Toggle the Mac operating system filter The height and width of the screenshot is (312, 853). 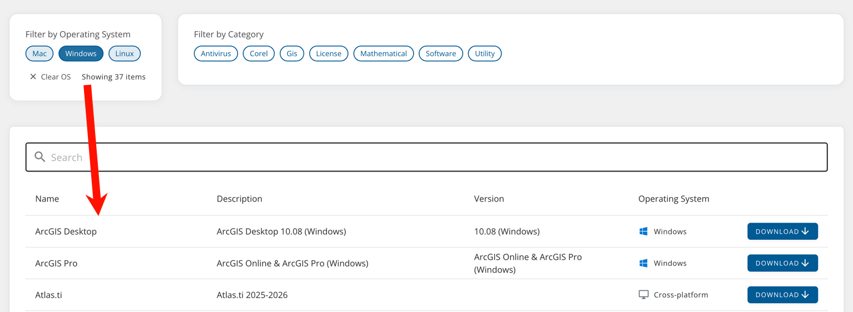coord(39,53)
